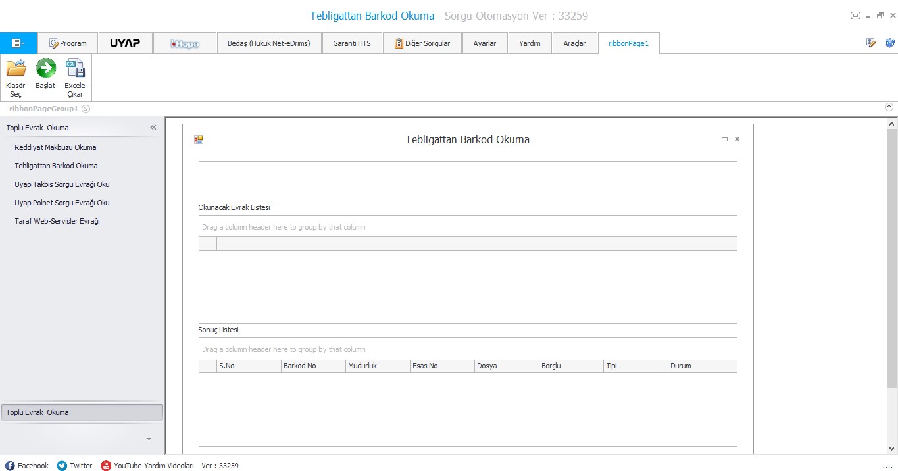Click the blue cube icon
The image size is (898, 471).
[889, 43]
